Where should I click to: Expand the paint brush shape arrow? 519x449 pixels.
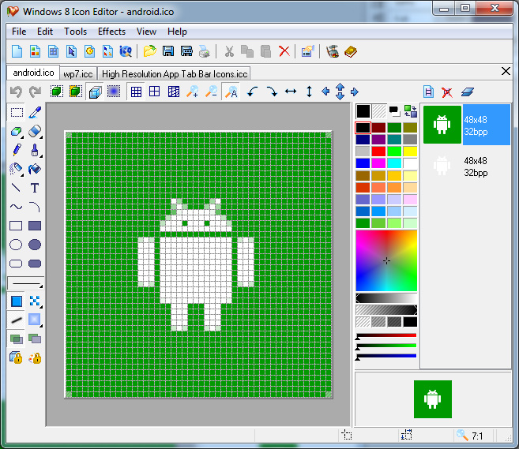(41, 155)
